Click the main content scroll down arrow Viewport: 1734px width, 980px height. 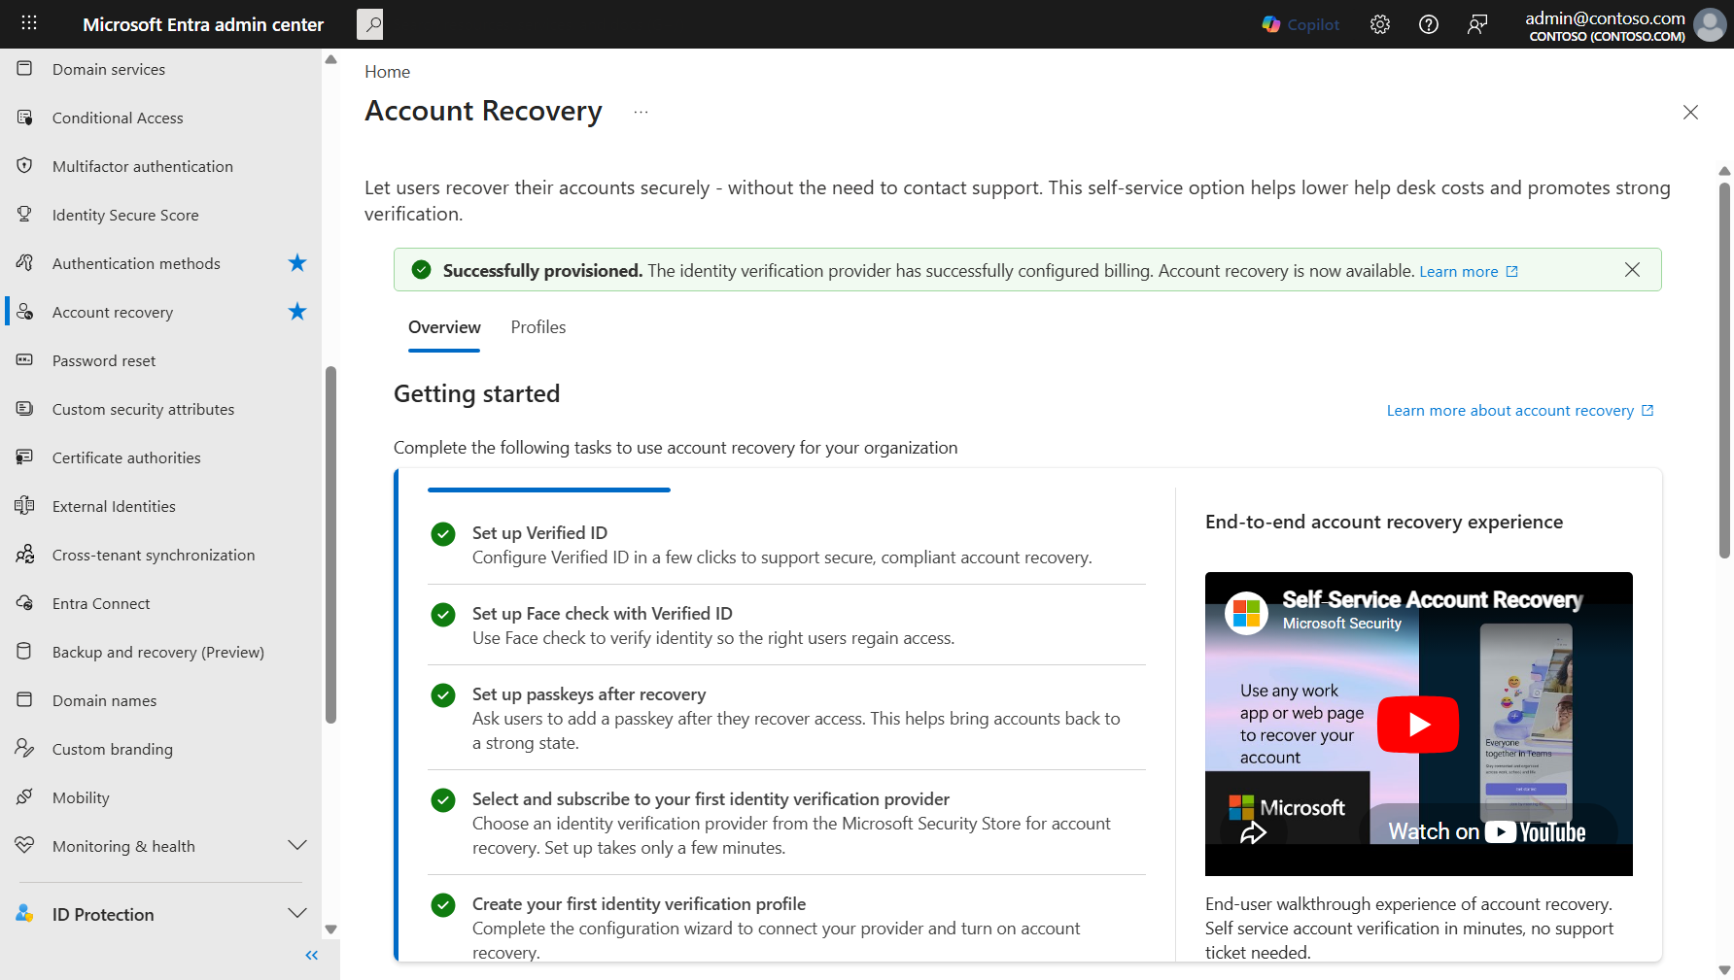pos(1724,969)
